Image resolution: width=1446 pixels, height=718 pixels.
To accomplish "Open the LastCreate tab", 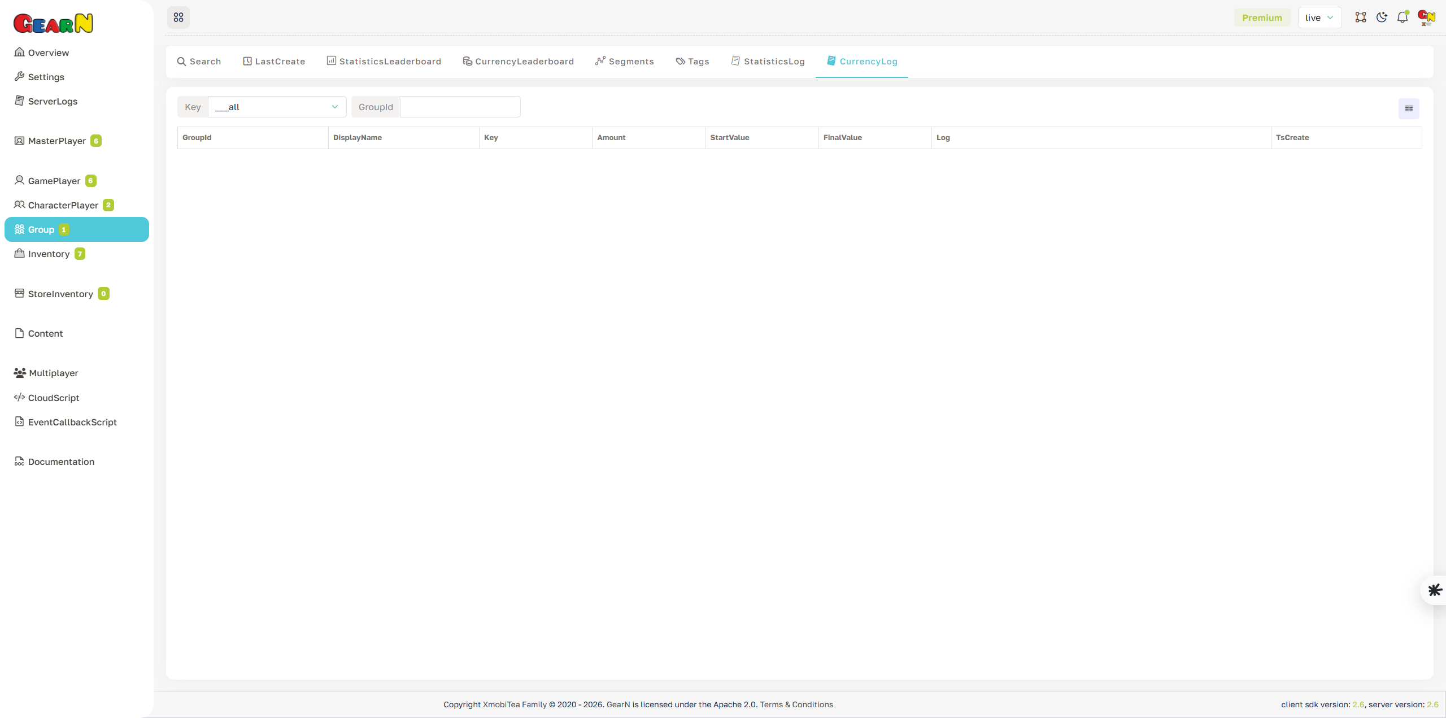I will [274, 61].
